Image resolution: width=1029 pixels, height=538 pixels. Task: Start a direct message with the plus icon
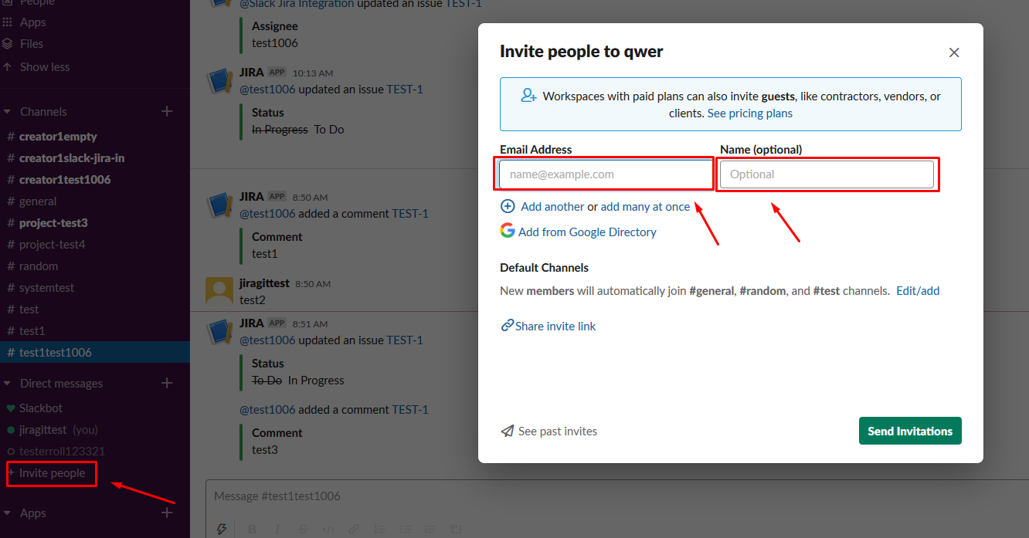pos(167,384)
